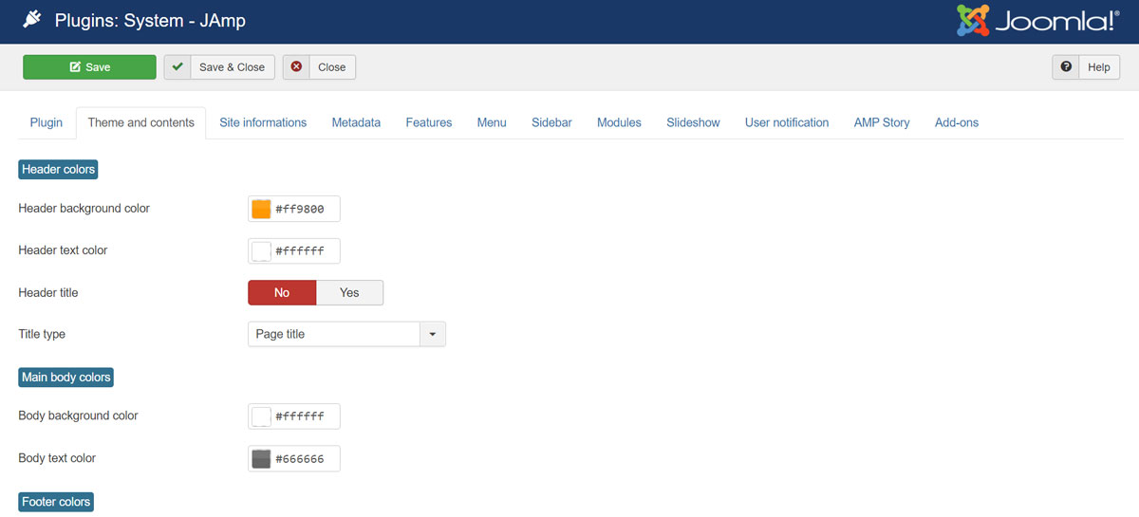Click the Header title label
1139x517 pixels.
point(48,292)
